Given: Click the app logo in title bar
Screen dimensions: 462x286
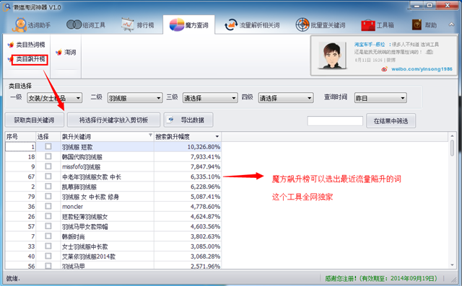Looking at the screenshot, I should (x=6, y=7).
